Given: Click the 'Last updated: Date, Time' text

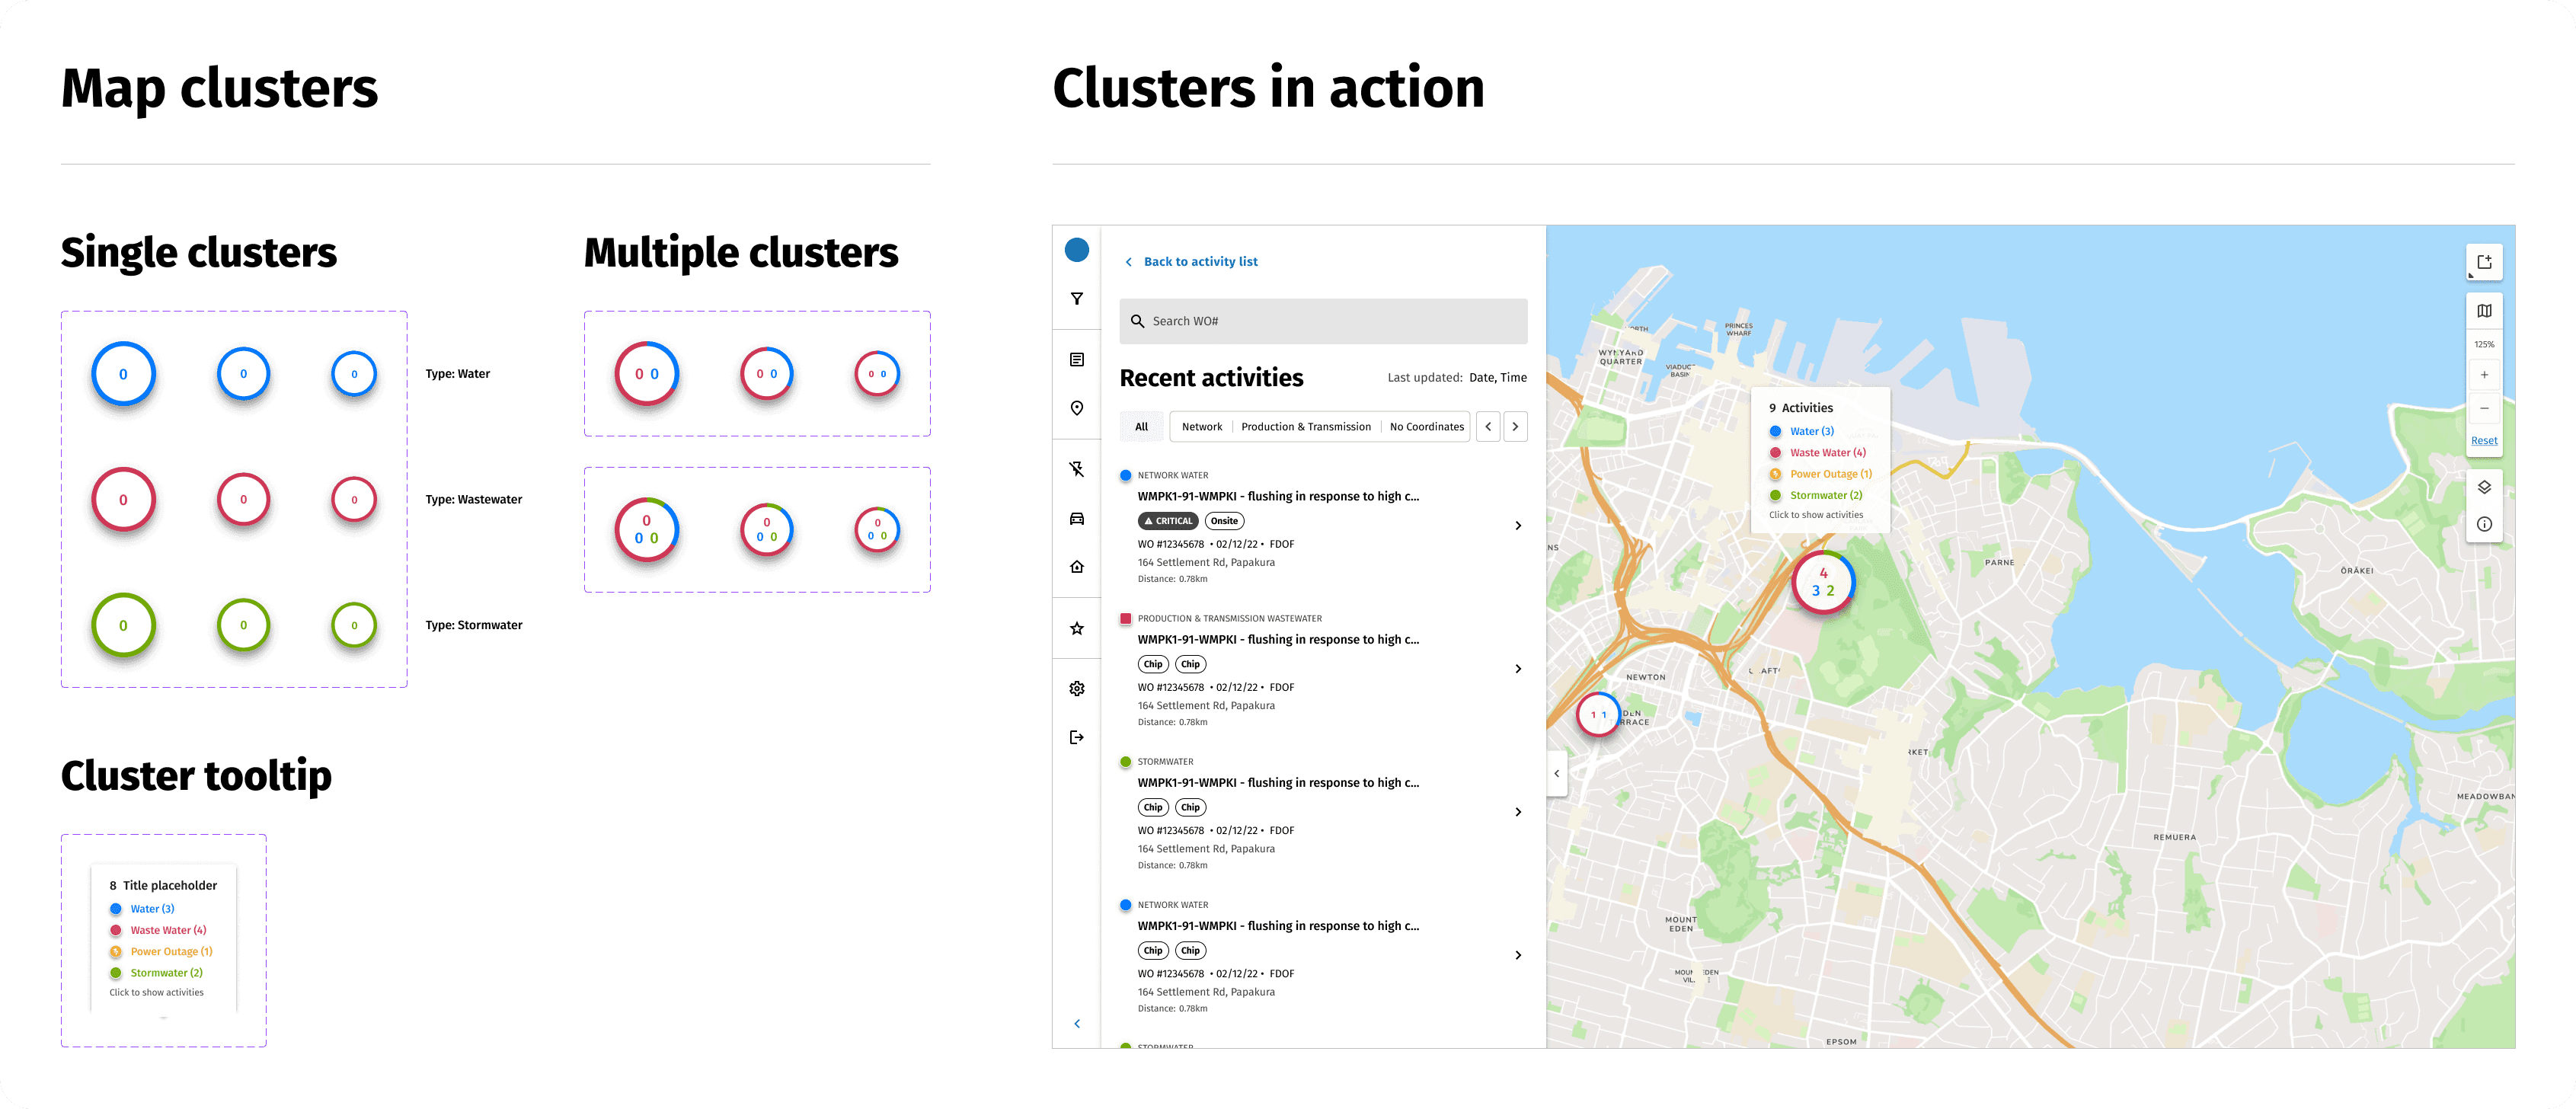Looking at the screenshot, I should 1456,378.
